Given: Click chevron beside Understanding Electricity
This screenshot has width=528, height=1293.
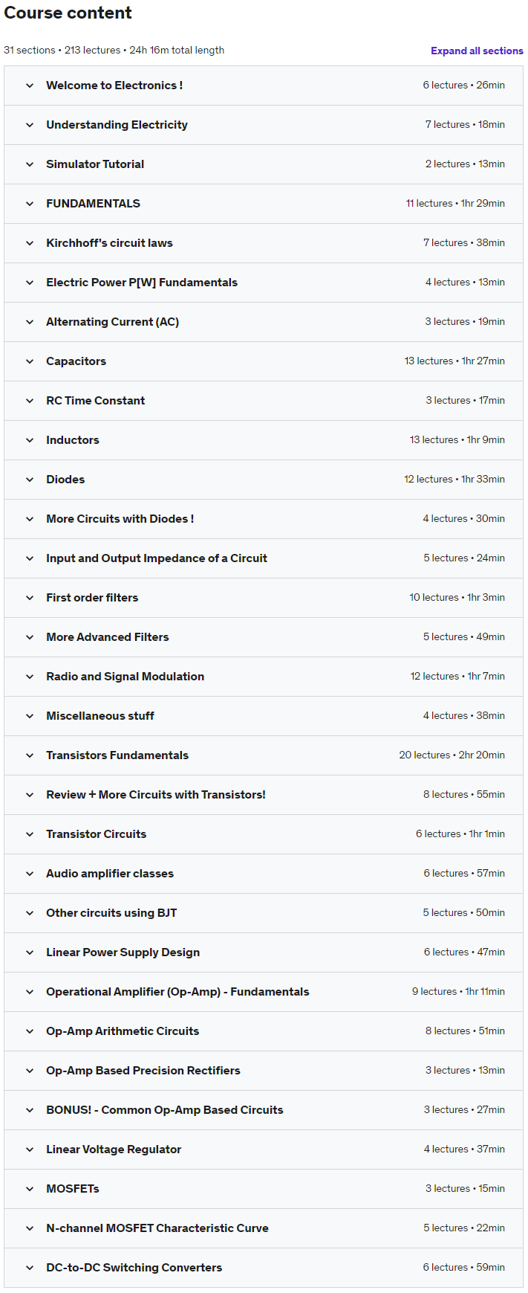Looking at the screenshot, I should 30,125.
